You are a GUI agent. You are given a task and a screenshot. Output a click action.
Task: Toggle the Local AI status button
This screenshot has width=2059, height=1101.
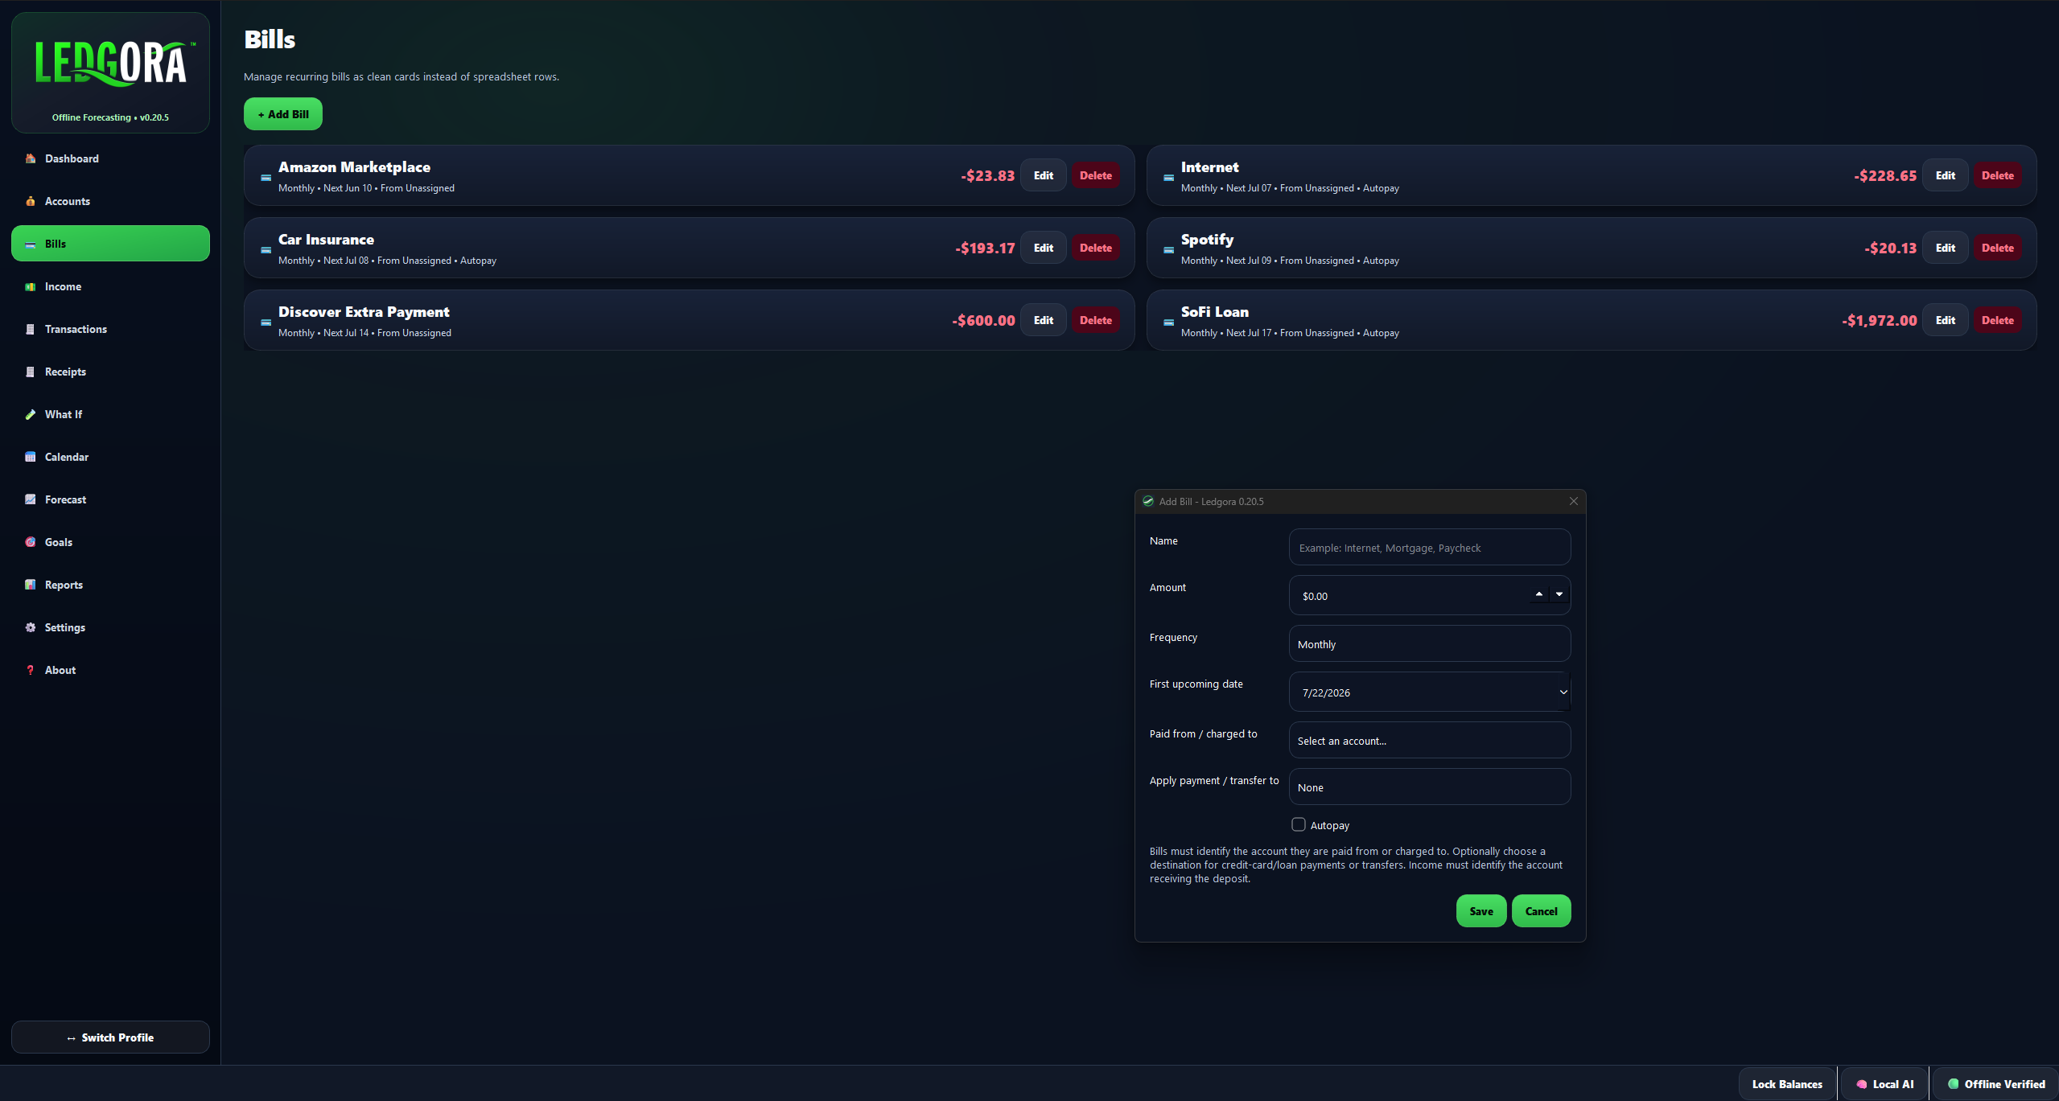tap(1884, 1083)
